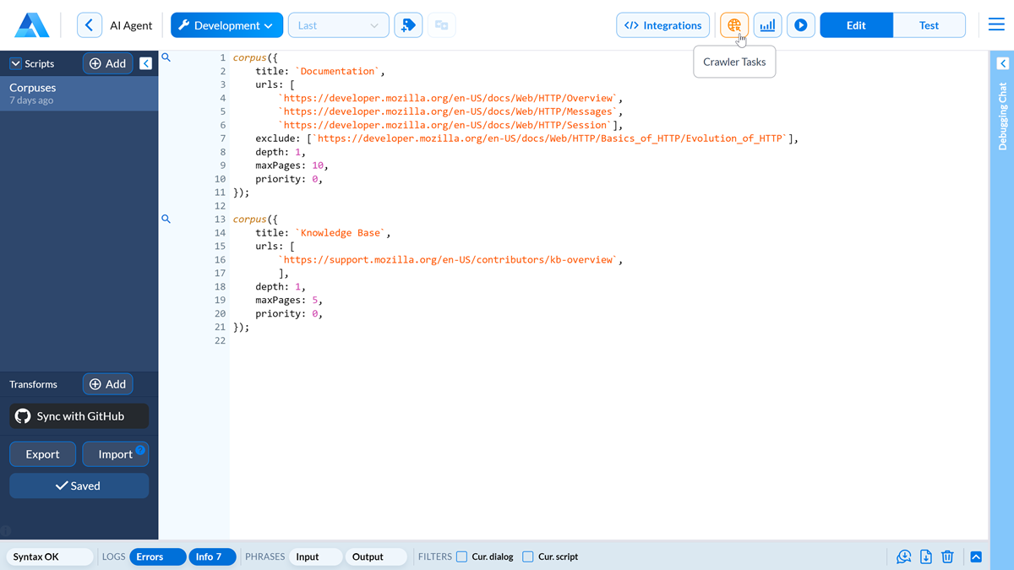Image resolution: width=1014 pixels, height=570 pixels.
Task: Select the script tagging icon
Action: tap(408, 24)
